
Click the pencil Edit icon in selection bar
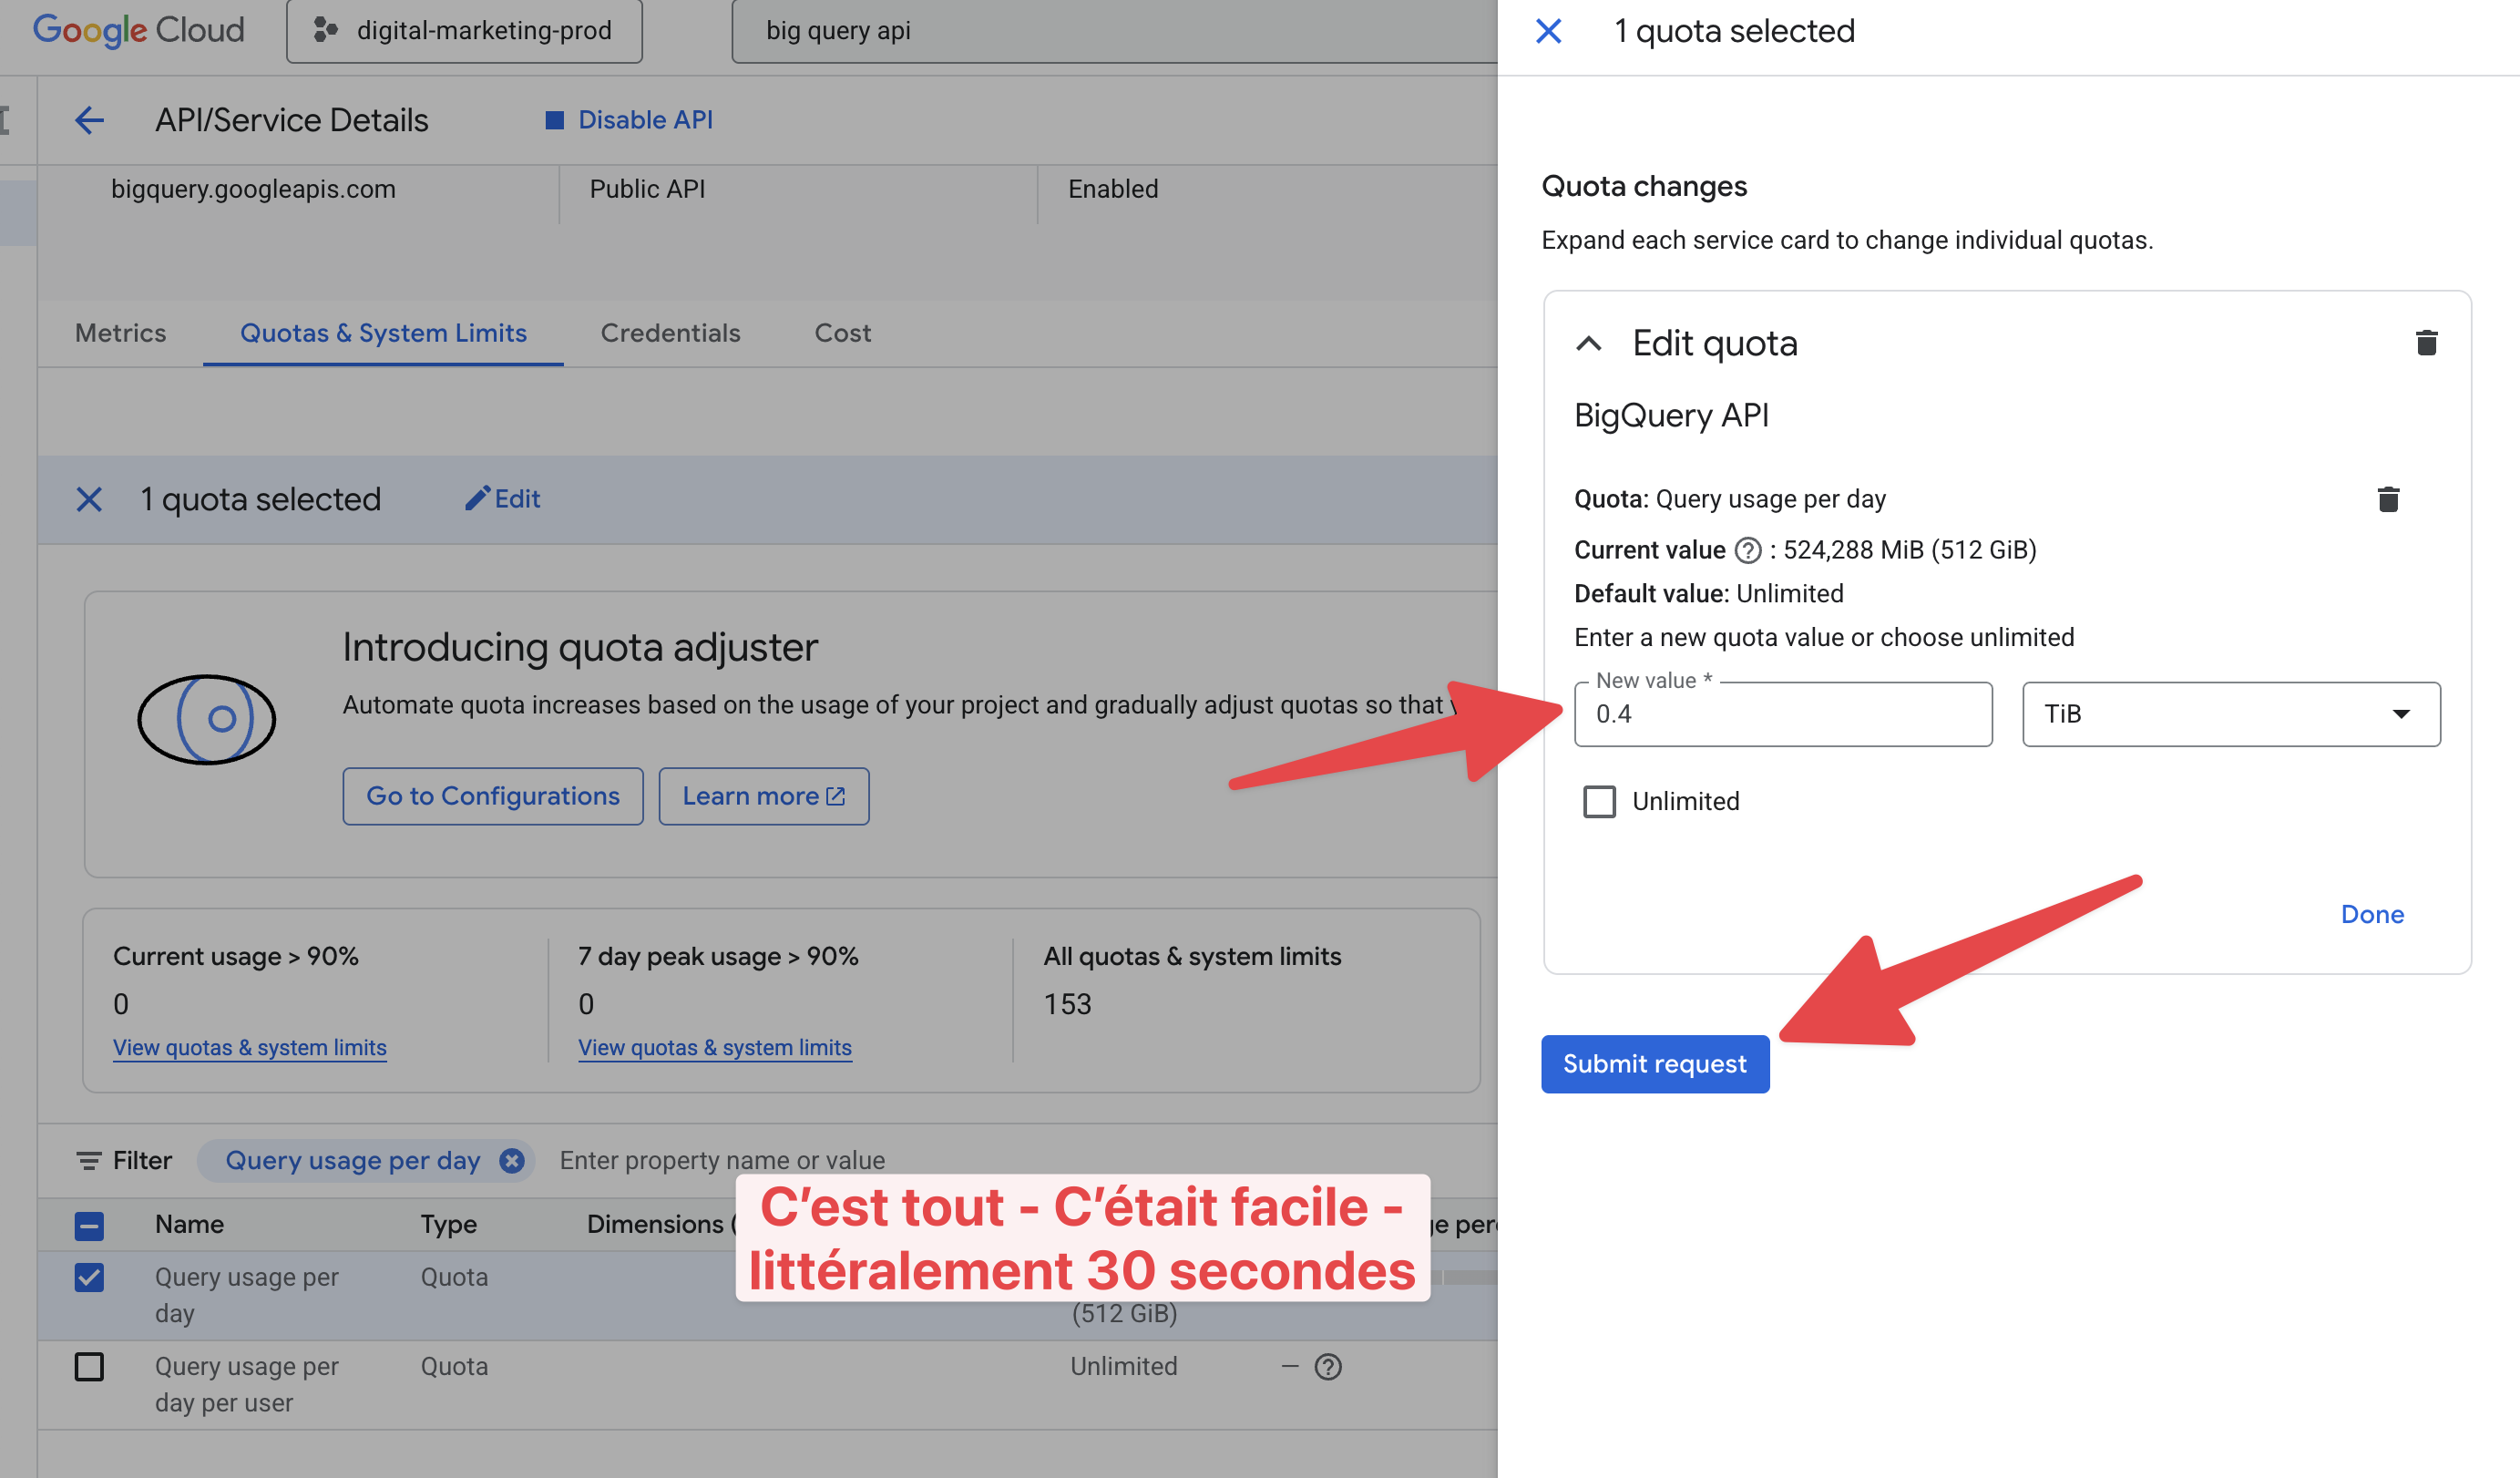point(478,498)
